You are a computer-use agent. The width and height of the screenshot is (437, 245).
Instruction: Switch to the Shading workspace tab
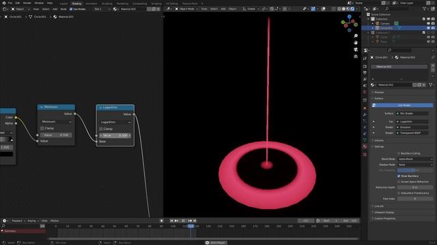tap(76, 3)
